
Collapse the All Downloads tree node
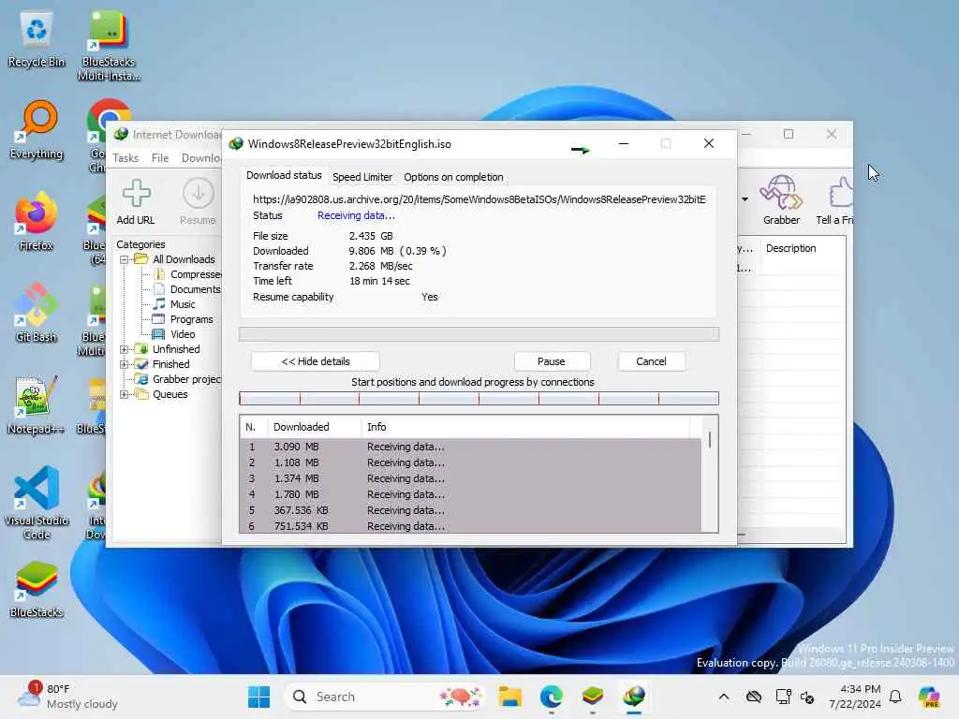tap(125, 259)
